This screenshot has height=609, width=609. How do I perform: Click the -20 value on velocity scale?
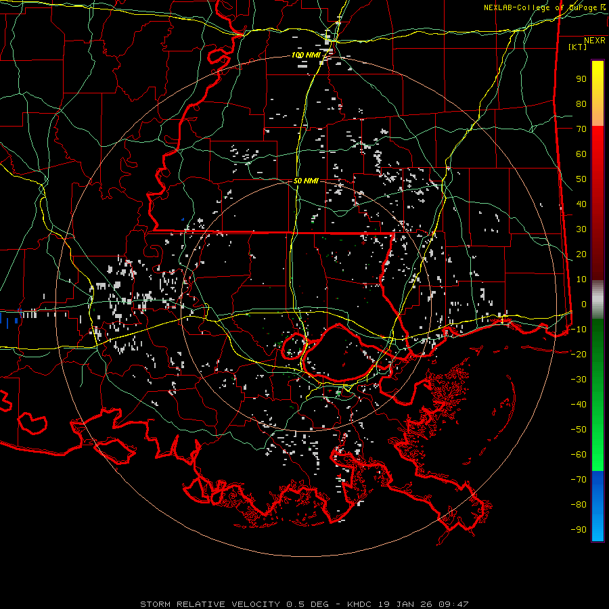coord(579,354)
